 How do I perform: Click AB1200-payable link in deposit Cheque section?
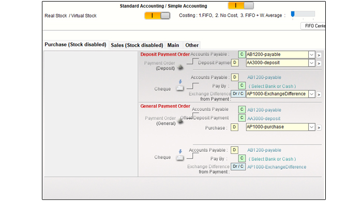(264, 77)
